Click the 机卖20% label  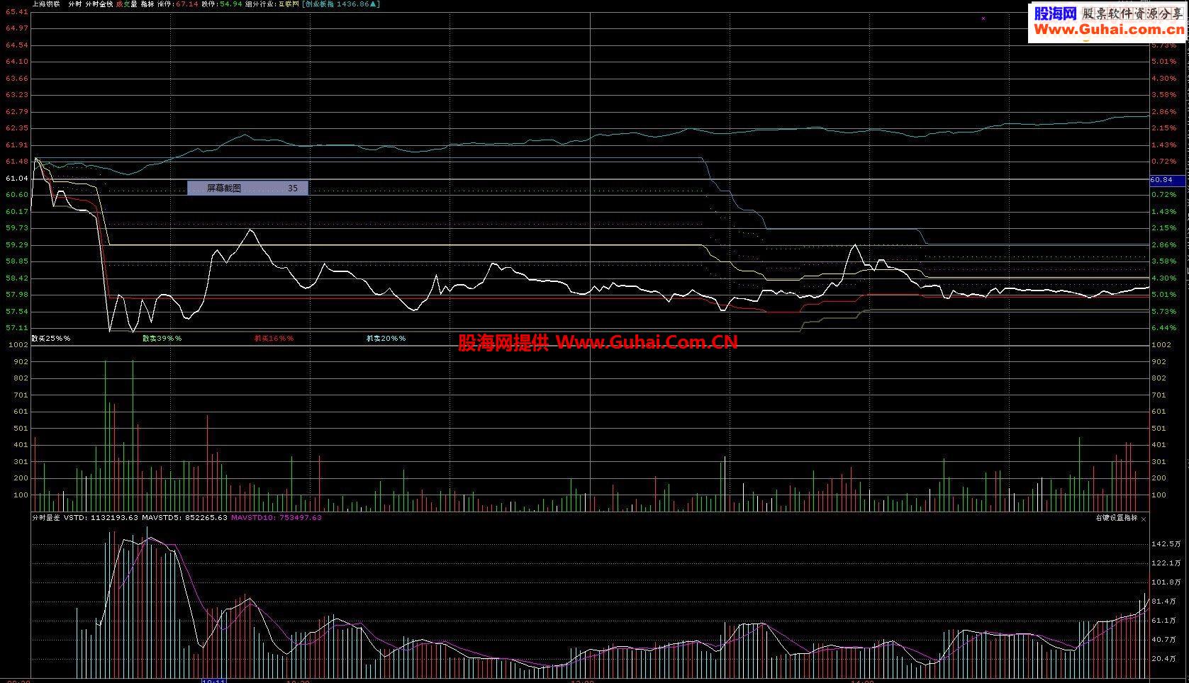click(x=386, y=339)
